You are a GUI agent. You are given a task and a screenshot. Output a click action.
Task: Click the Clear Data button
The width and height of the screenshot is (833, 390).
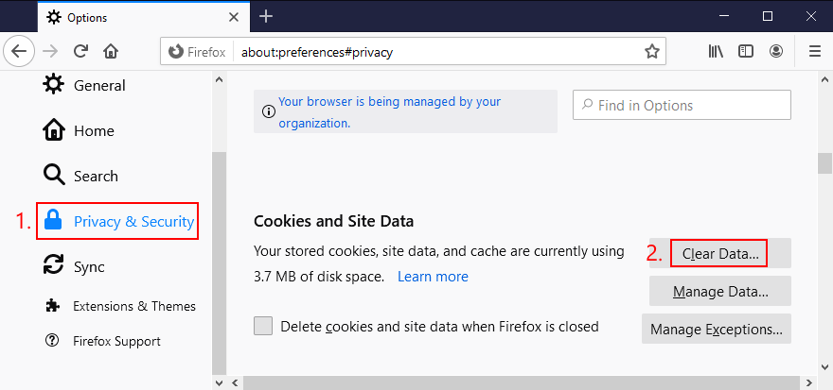point(719,253)
